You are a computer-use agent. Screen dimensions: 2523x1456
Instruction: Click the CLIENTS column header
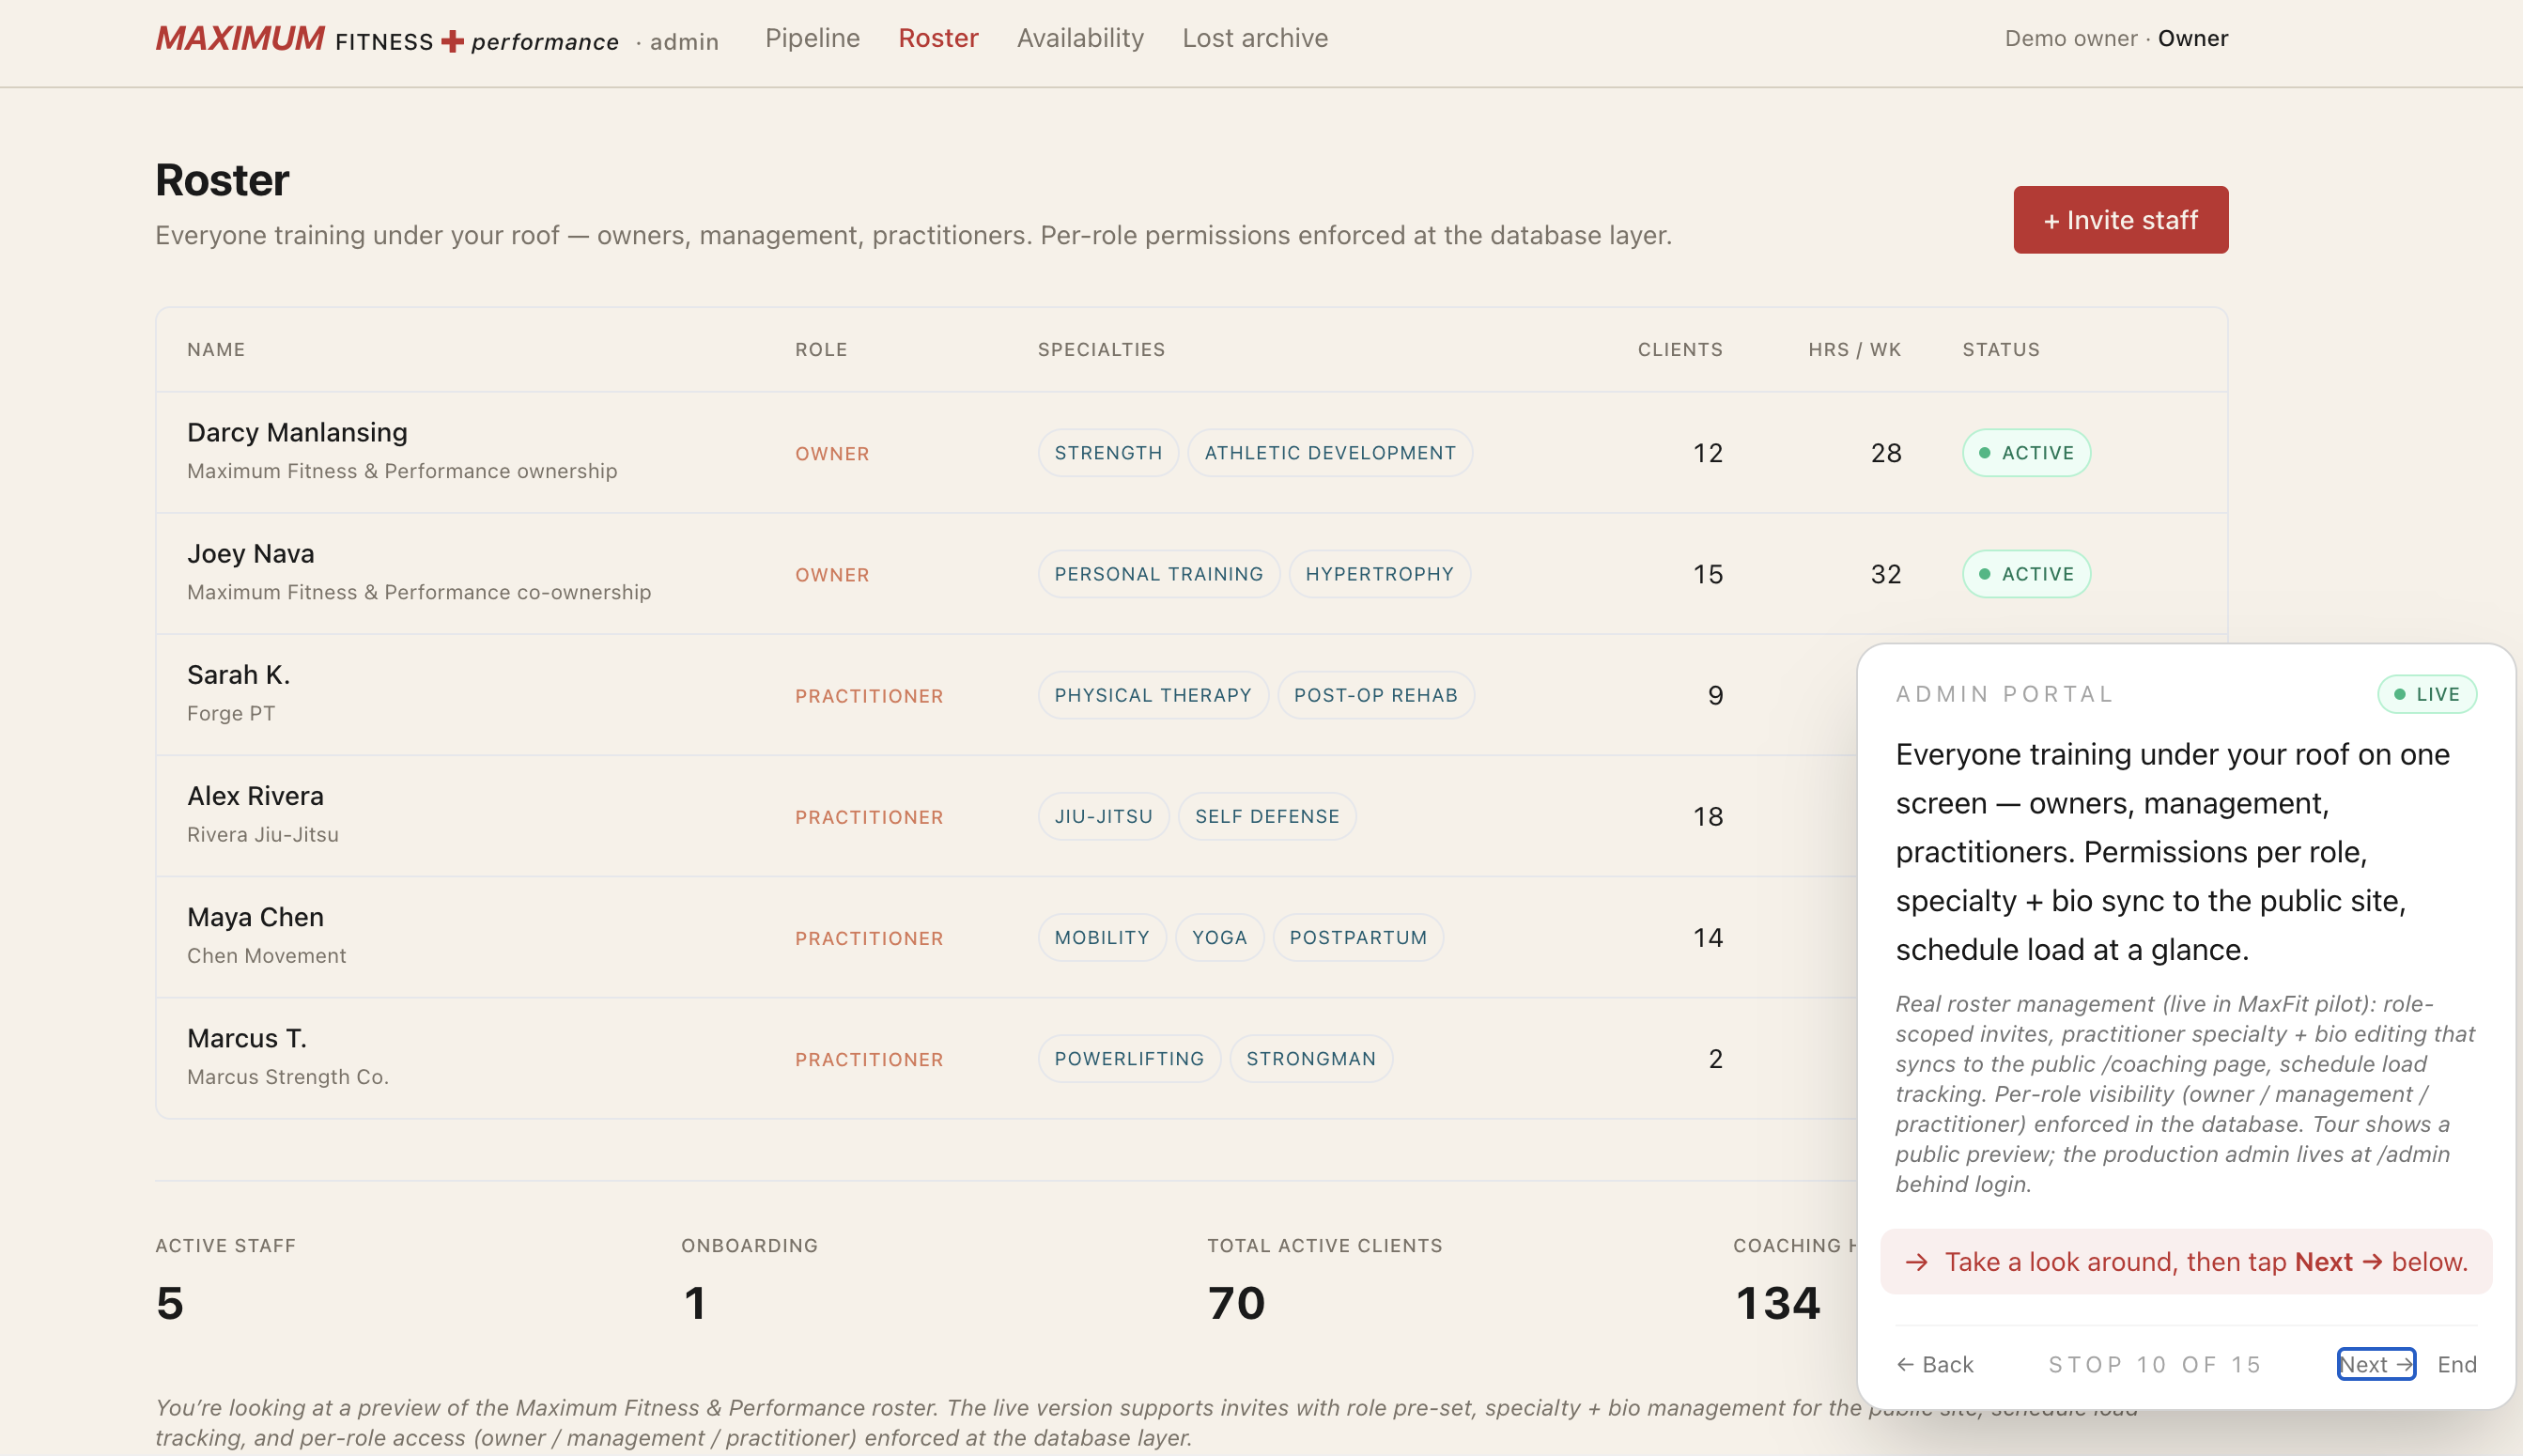[1680, 349]
